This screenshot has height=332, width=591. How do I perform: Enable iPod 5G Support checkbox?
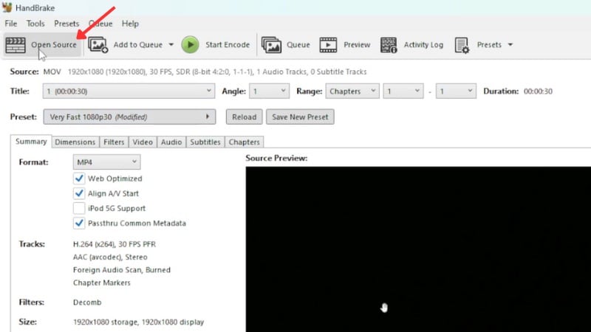[79, 208]
